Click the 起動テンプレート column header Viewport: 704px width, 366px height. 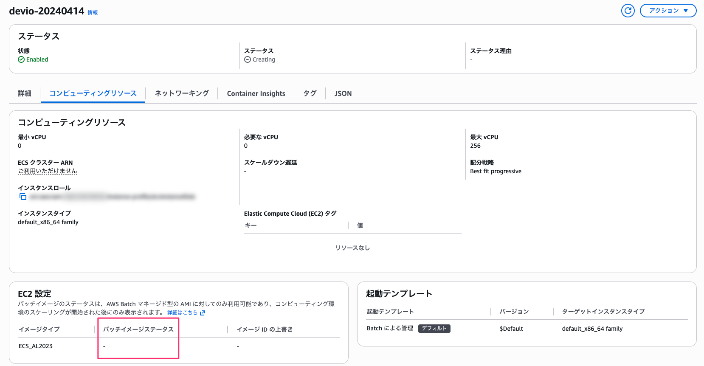[x=390, y=311]
